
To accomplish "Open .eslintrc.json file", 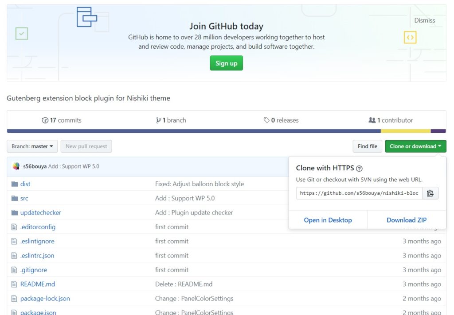I will [37, 255].
